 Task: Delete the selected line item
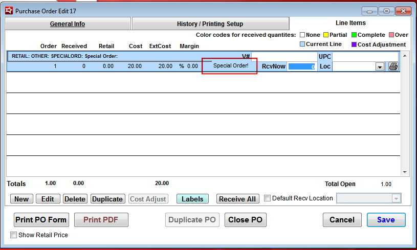[75, 199]
